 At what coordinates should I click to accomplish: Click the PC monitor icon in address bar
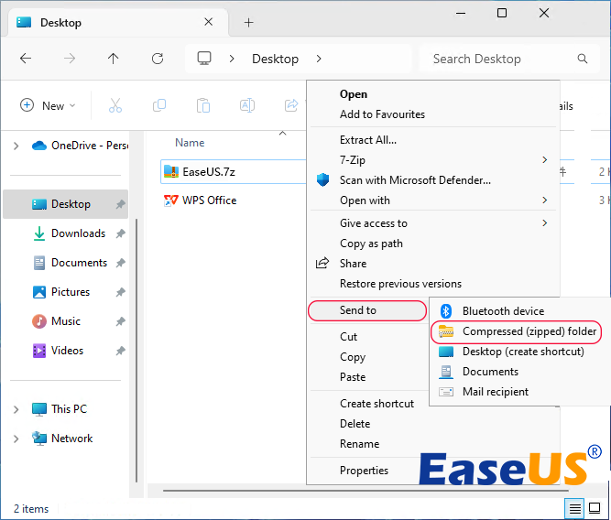coord(204,59)
